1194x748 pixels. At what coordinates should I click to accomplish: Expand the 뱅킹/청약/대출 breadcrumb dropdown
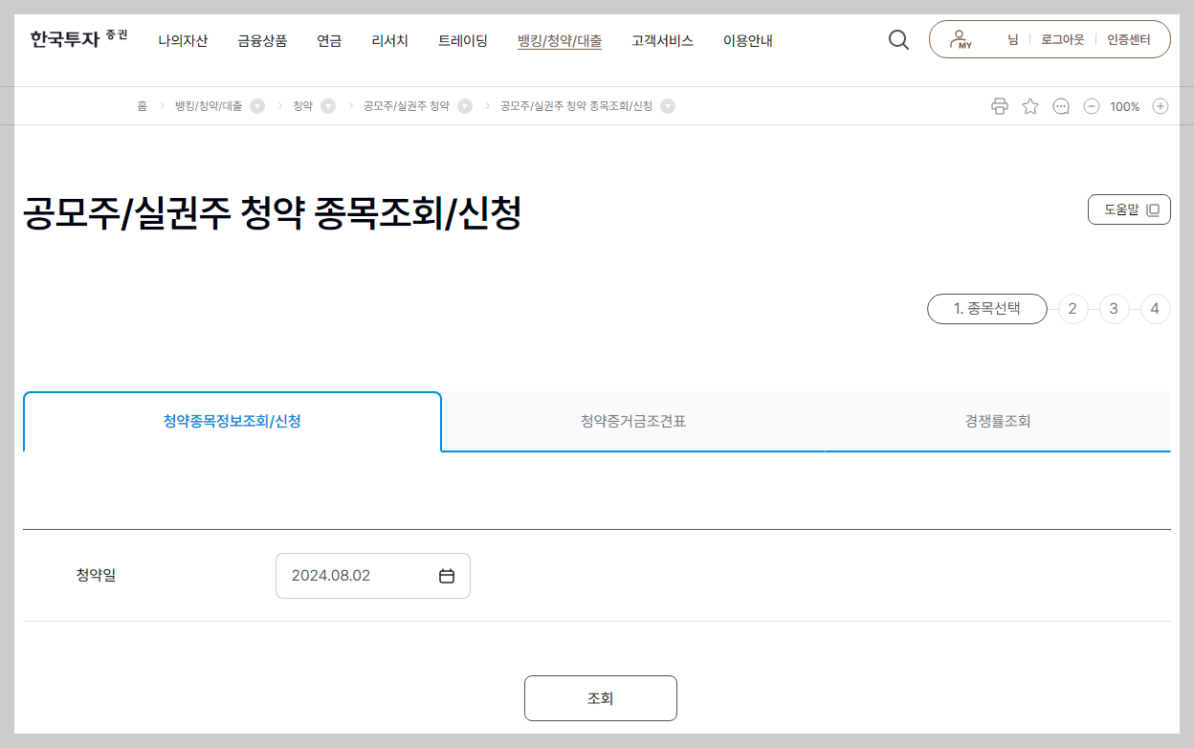coord(254,105)
